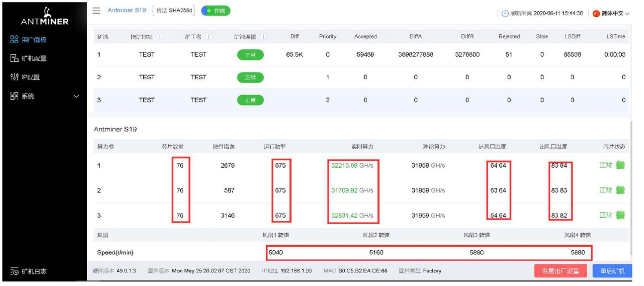This screenshot has height=286, width=644.
Task: Expand the 系统 submenu chevron
Action: pyautogui.click(x=76, y=96)
